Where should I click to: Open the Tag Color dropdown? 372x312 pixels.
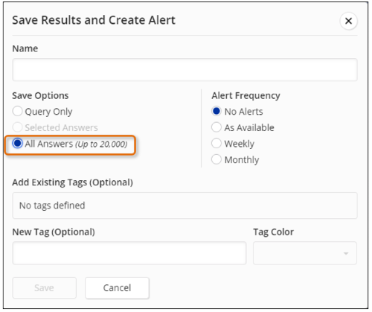[305, 253]
